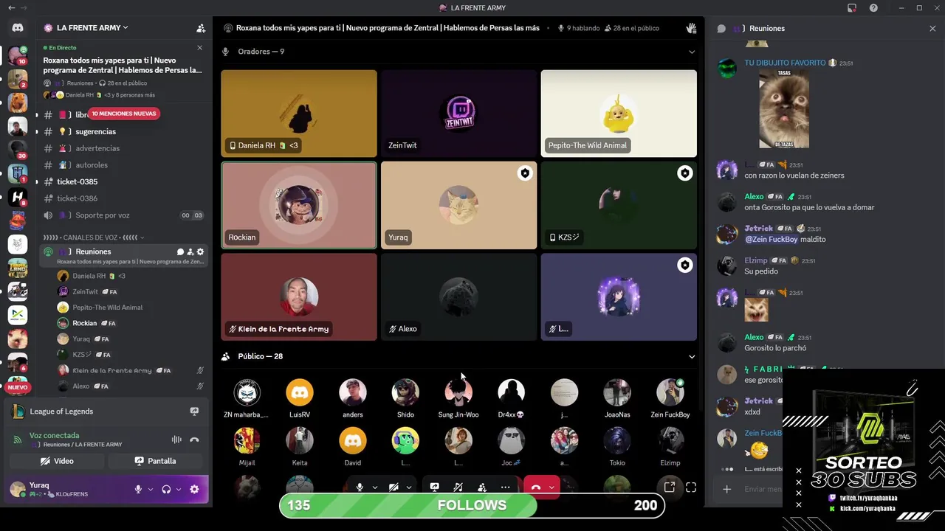Turn on camera with Vídeo button
The height and width of the screenshot is (531, 945).
(57, 461)
